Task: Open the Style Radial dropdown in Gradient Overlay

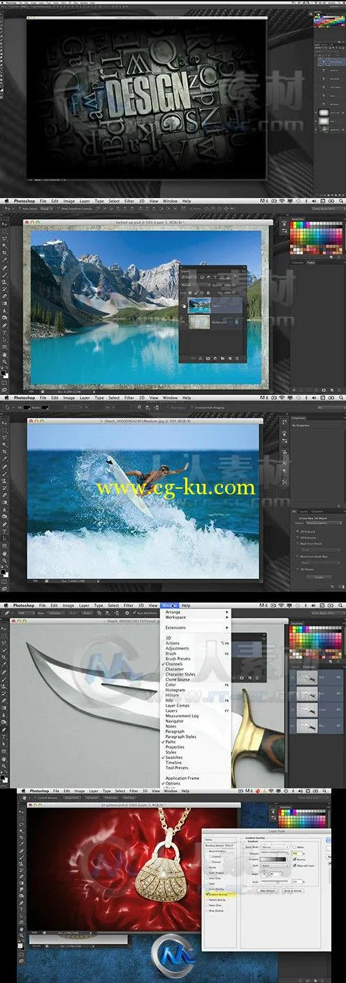Action: point(275,865)
